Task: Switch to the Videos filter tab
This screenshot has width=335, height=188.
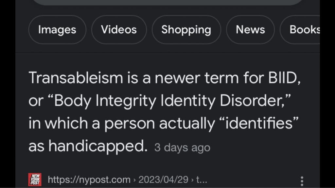Action: pos(119,30)
